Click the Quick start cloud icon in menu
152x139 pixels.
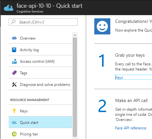click(14, 122)
